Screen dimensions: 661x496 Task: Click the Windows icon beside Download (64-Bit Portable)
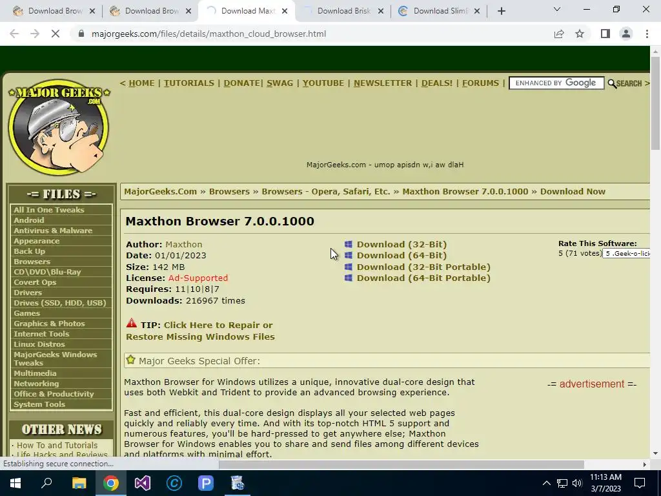pos(348,278)
